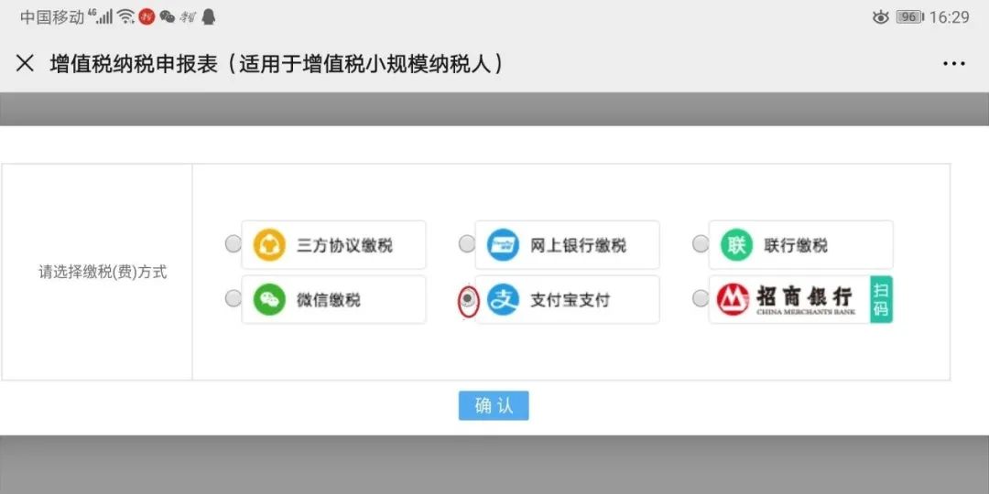Image resolution: width=989 pixels, height=494 pixels.
Task: Click the green 联 icon for 联行缴税
Action: coord(736,245)
